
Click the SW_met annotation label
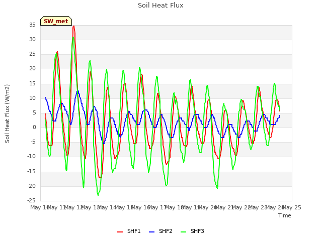coord(56,21)
